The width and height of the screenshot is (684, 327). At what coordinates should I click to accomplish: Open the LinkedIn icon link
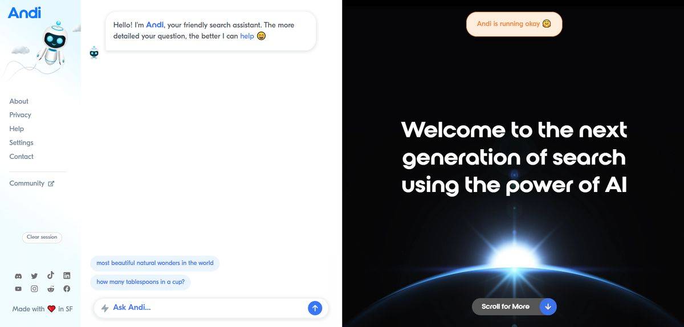[67, 276]
